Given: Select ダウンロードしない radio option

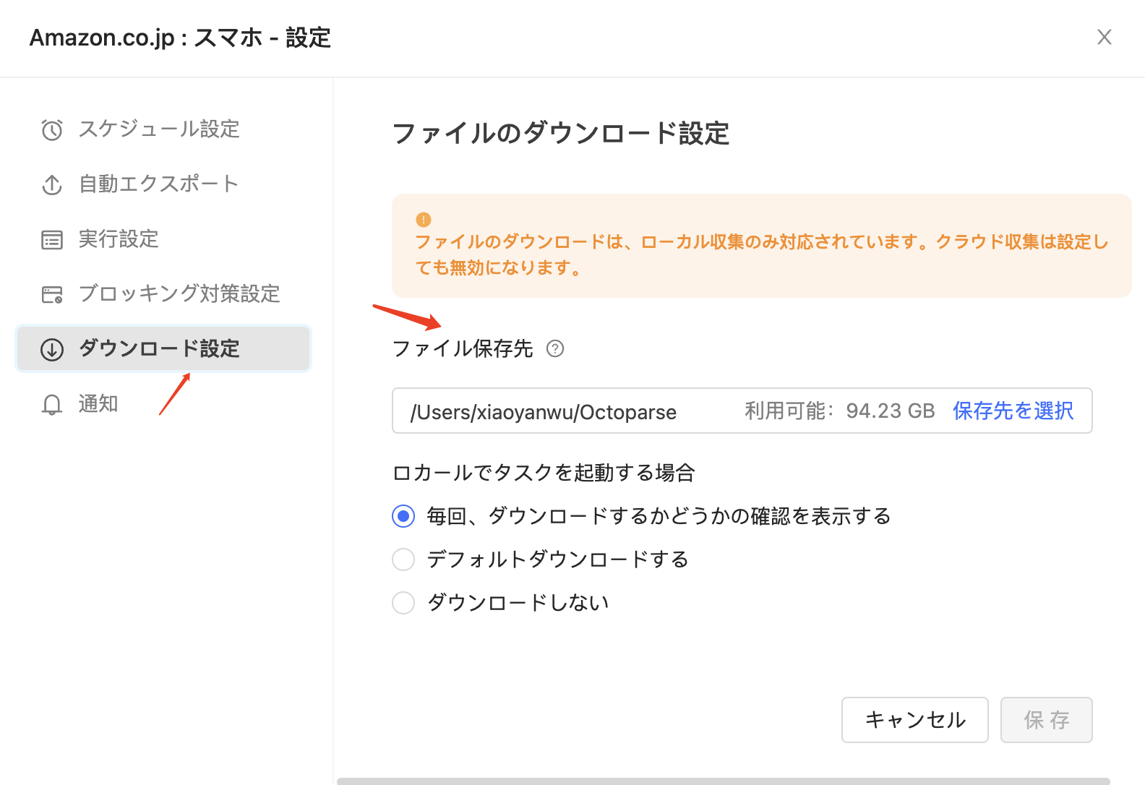Looking at the screenshot, I should pyautogui.click(x=403, y=603).
